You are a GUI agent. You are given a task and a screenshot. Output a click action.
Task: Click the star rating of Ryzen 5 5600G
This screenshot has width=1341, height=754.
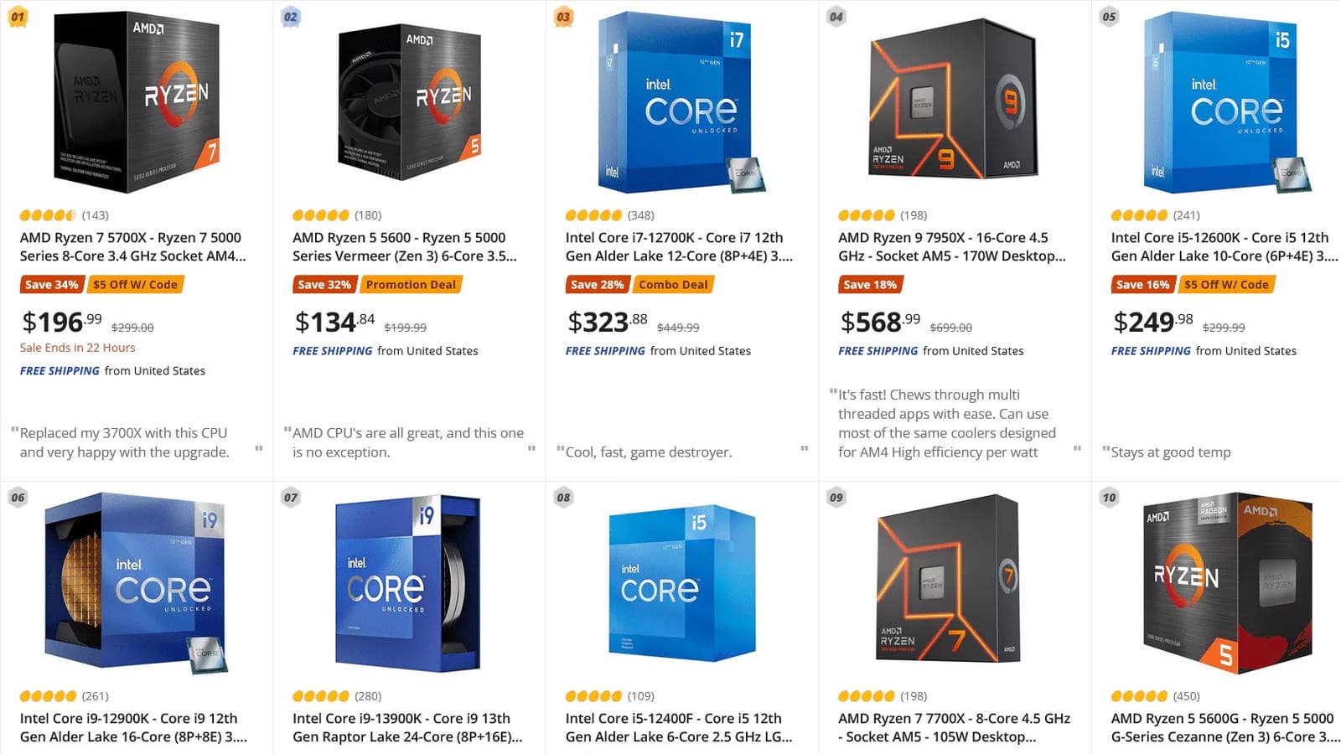pos(1139,696)
